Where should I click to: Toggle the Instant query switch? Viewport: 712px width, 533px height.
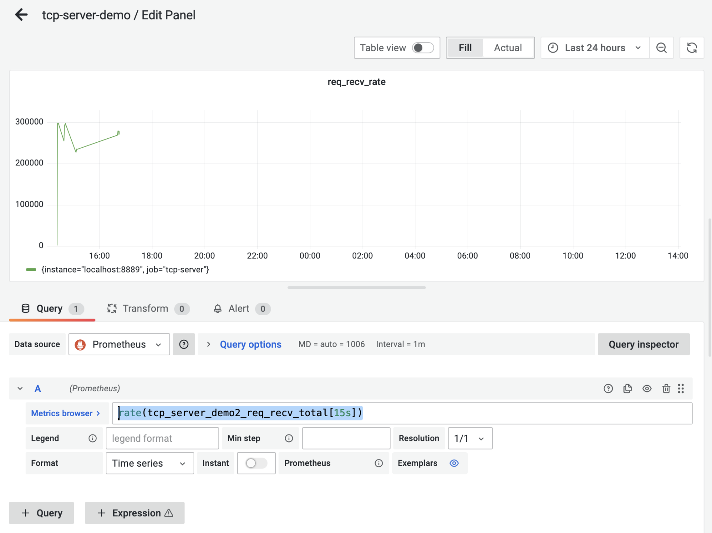[x=255, y=463]
